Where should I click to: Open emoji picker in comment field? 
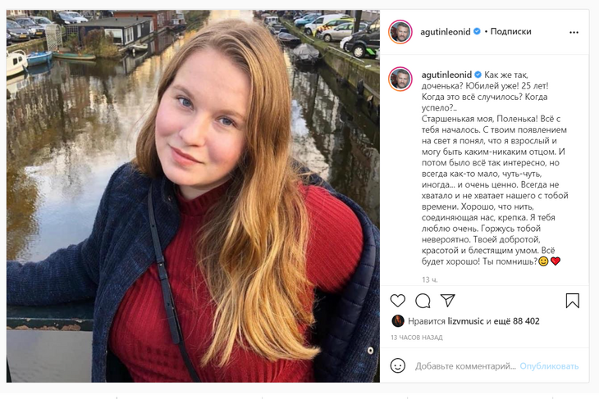[398, 365]
